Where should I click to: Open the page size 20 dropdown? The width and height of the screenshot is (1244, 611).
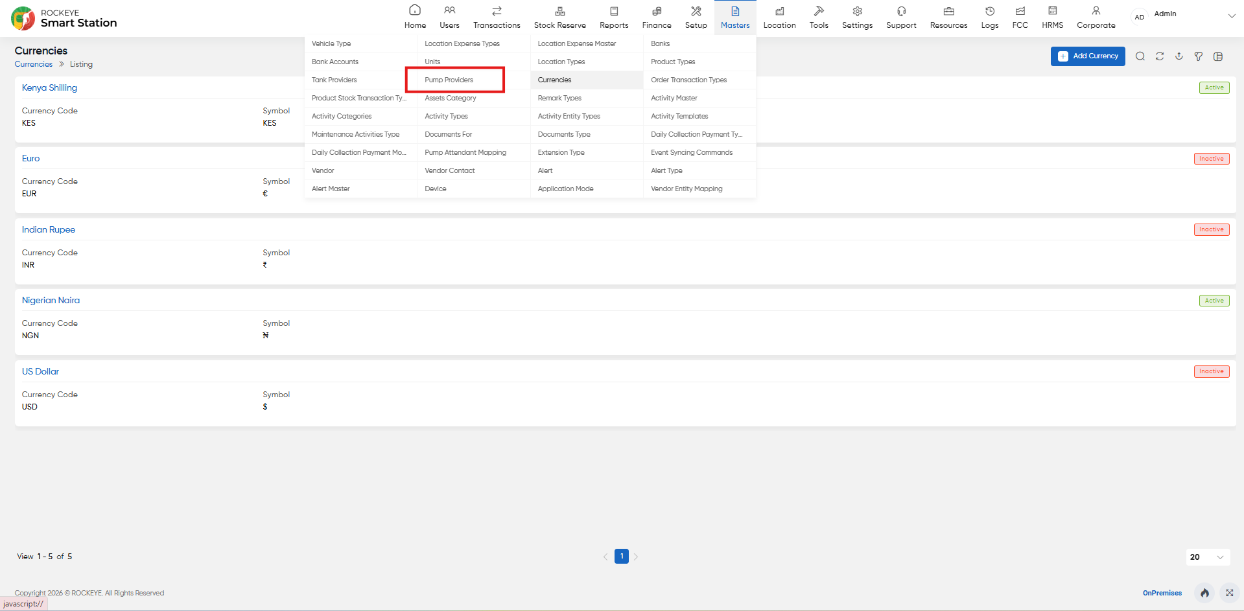(1208, 557)
